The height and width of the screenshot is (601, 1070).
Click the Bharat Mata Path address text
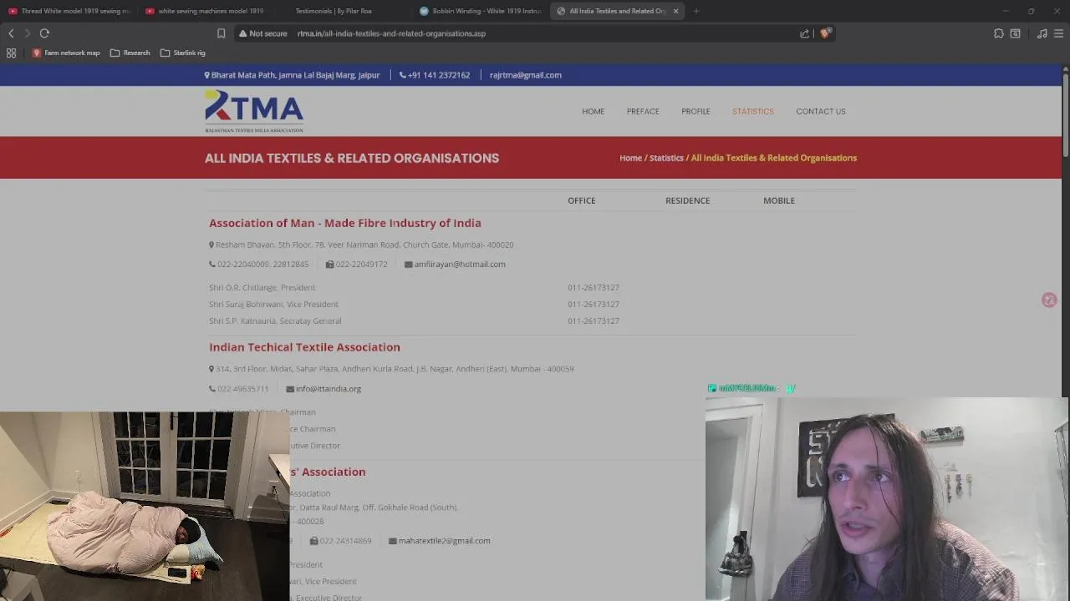point(292,75)
